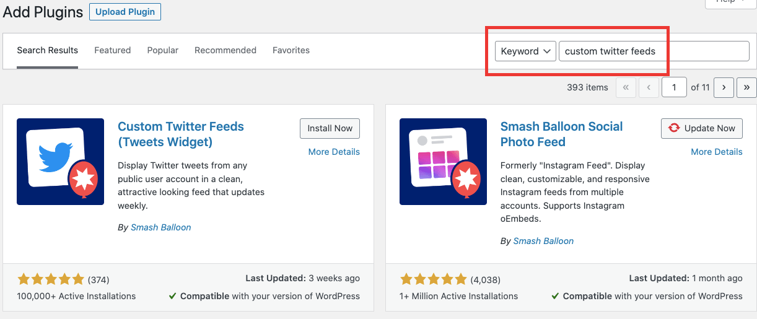Click the current page number field

[674, 87]
